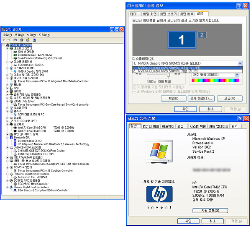The width and height of the screenshot is (251, 227).
Task: Click the 확인(I) identify button
Action: click(x=174, y=99)
